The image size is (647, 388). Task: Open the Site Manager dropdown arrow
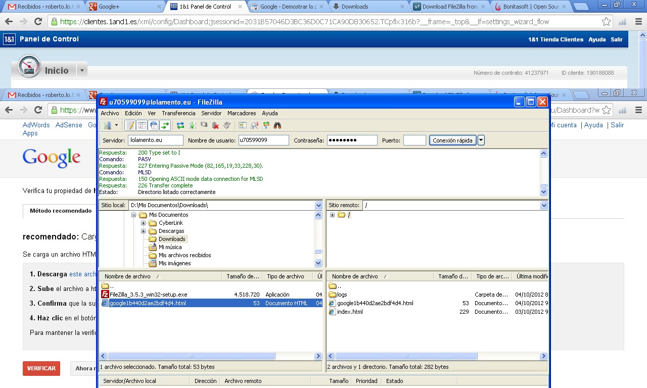pyautogui.click(x=116, y=125)
